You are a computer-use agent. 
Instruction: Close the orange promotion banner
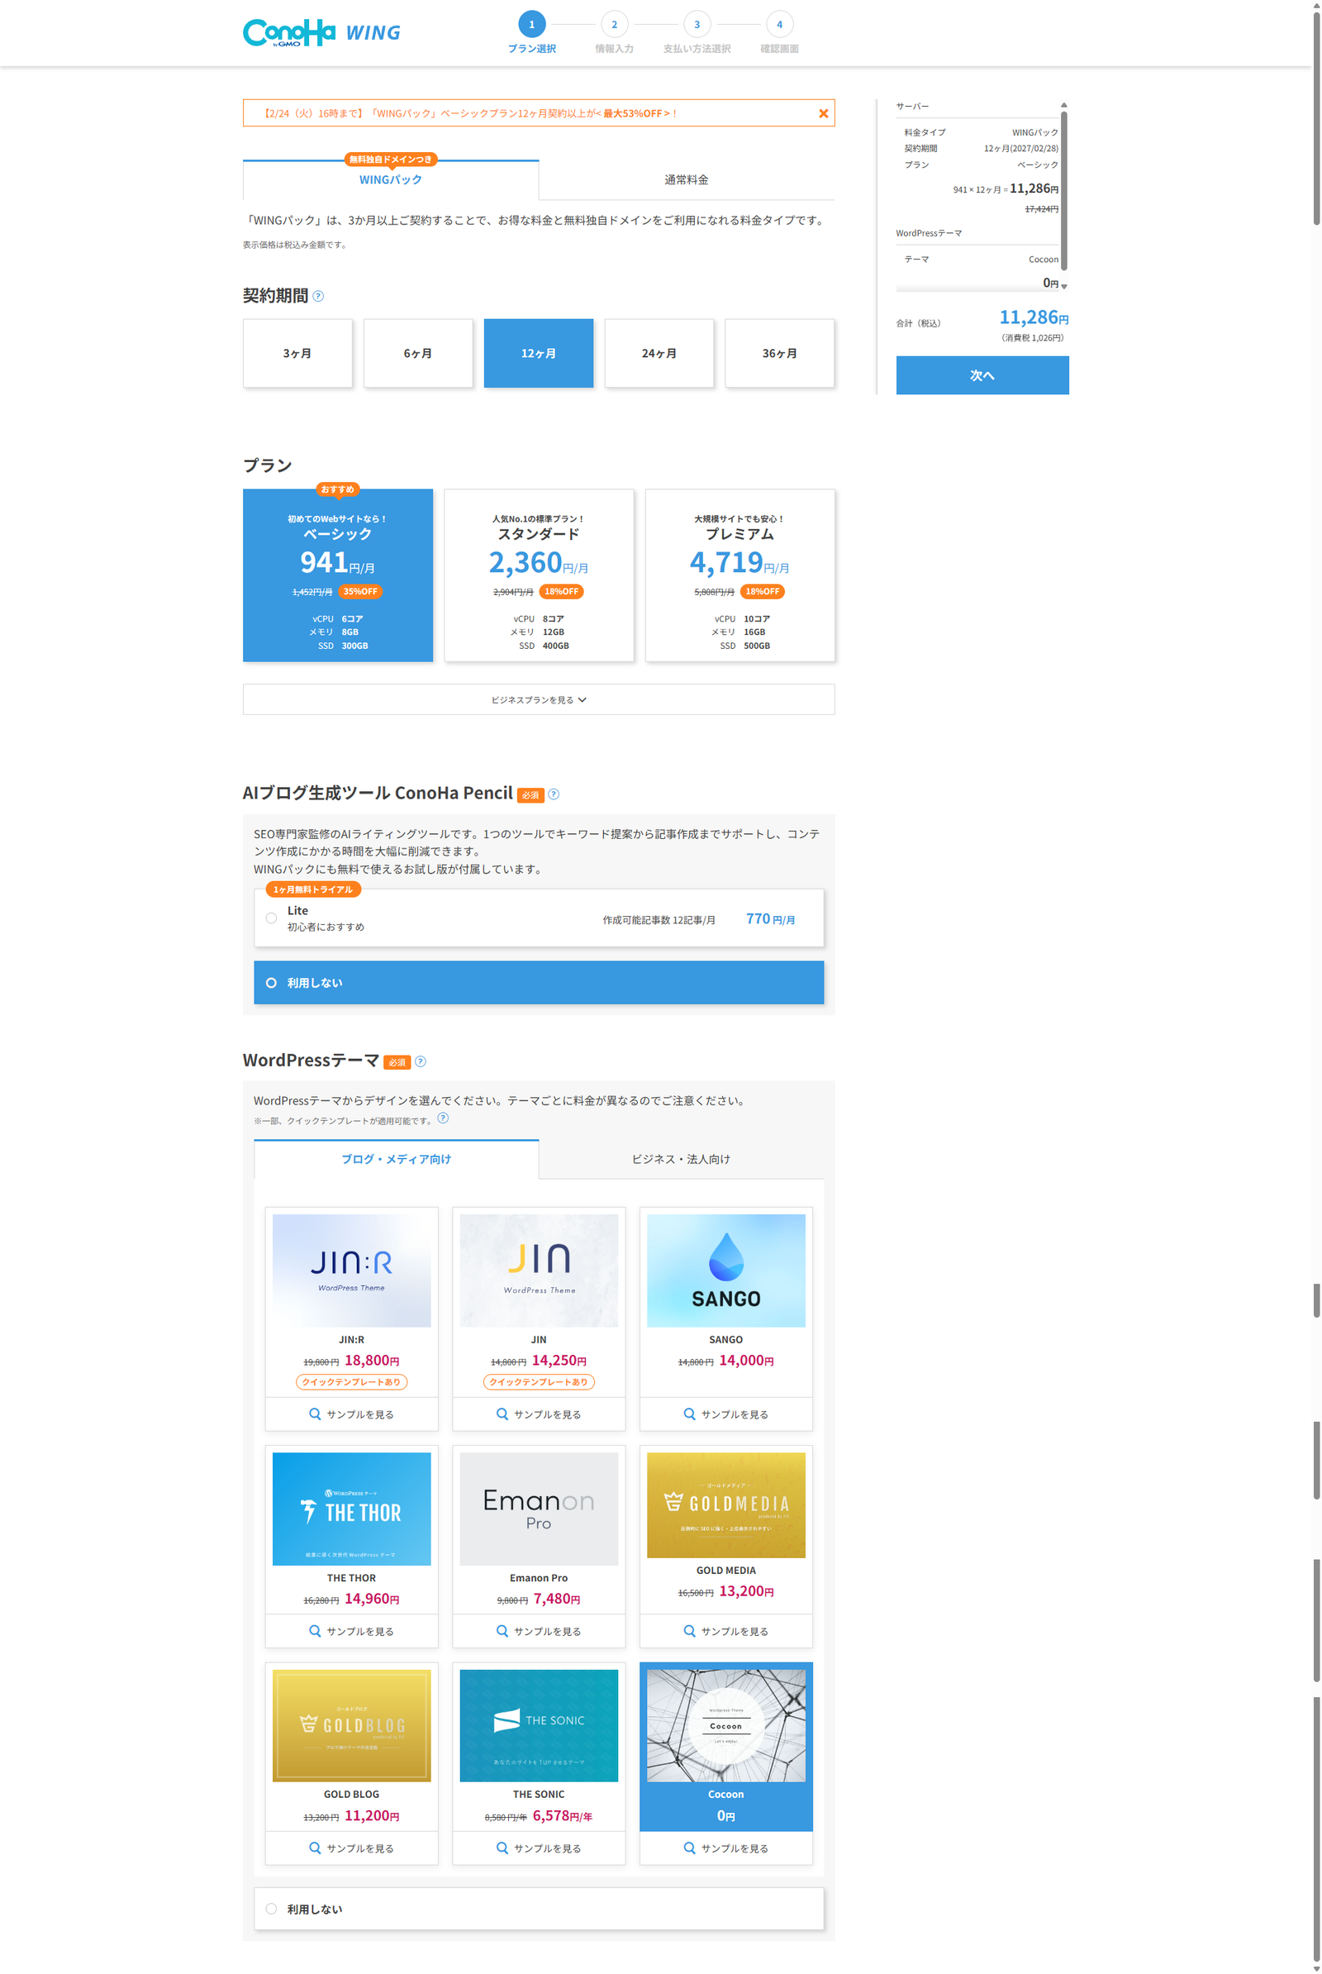[x=823, y=113]
